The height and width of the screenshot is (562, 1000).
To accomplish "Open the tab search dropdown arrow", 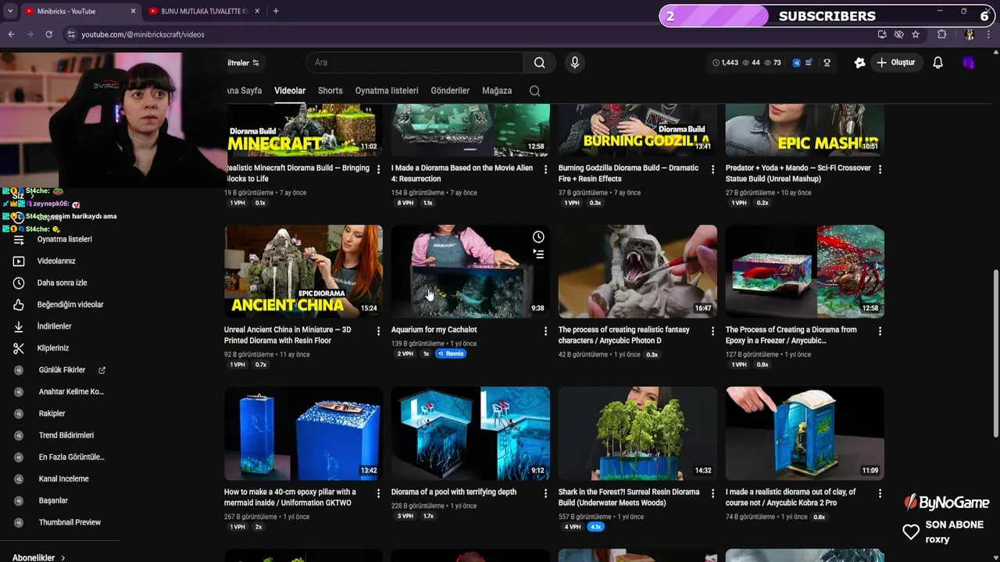I will pos(10,11).
